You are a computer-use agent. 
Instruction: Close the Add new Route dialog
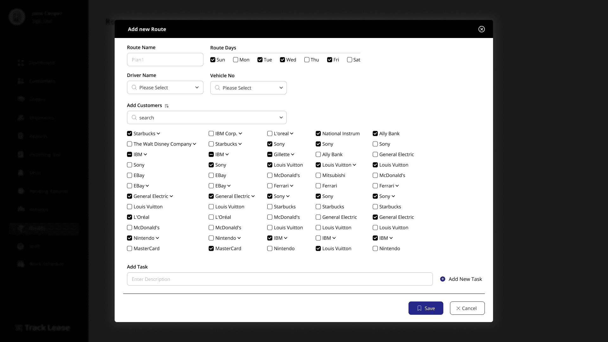click(481, 29)
